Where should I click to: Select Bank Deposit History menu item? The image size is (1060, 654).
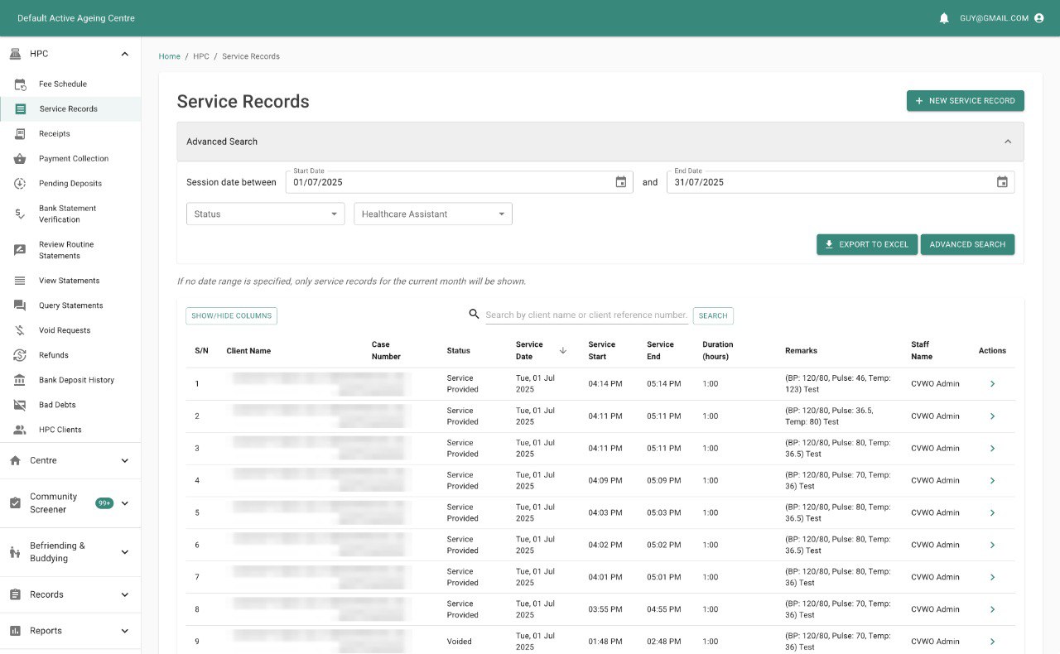click(x=76, y=380)
